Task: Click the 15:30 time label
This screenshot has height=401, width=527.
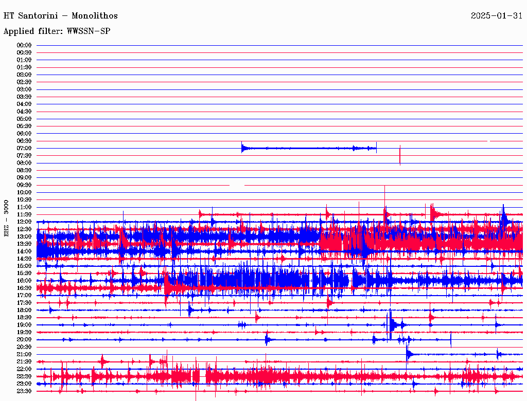Action: [x=24, y=274]
